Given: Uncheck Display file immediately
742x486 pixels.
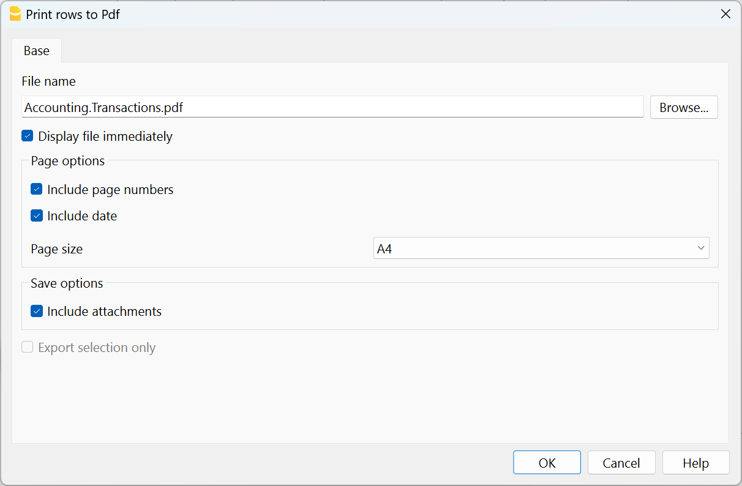Looking at the screenshot, I should pos(28,136).
